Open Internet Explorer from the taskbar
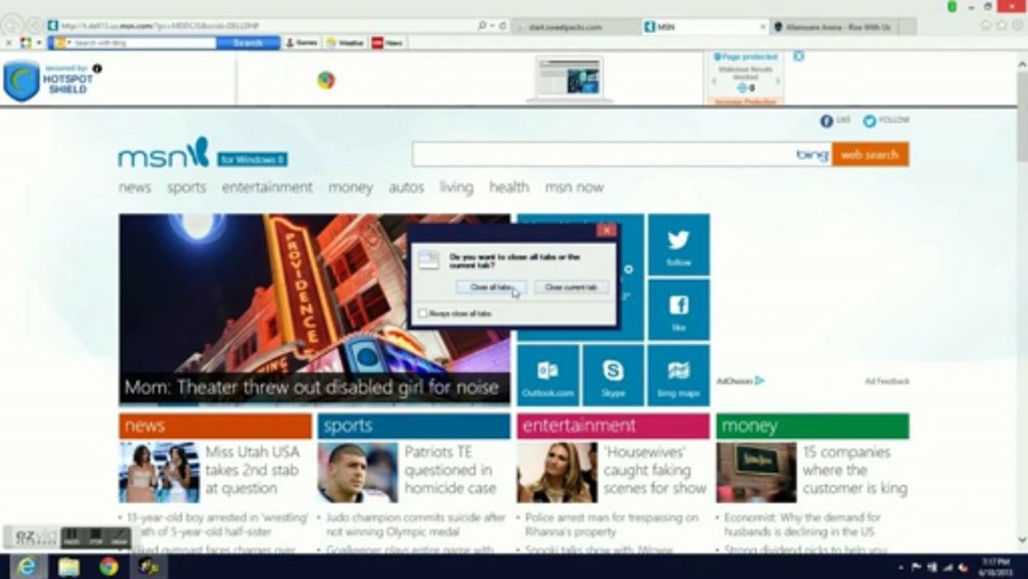Screen dimensions: 1028x579 click(27, 567)
